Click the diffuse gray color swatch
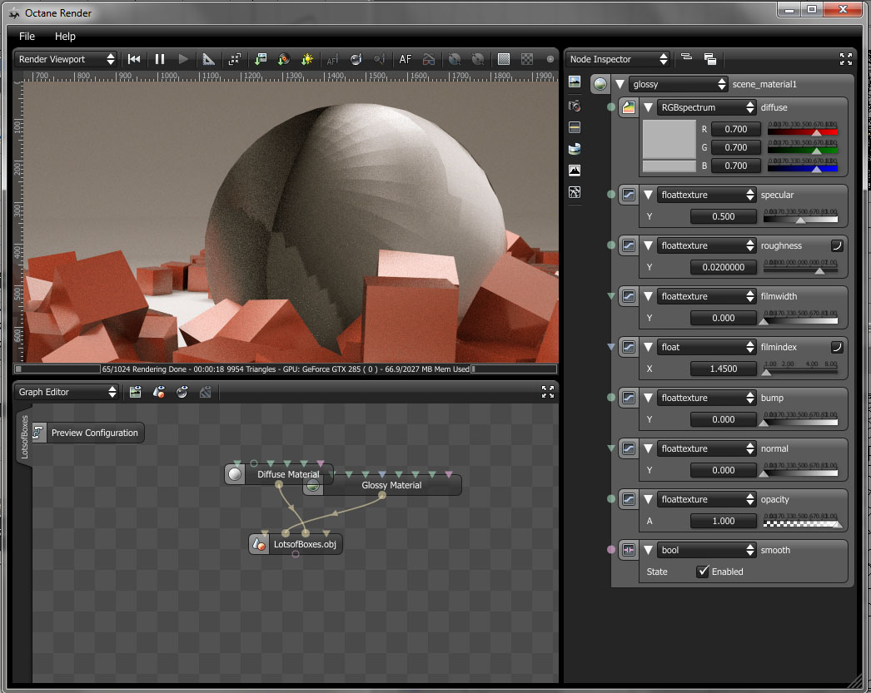This screenshot has height=693, width=871. 669,138
